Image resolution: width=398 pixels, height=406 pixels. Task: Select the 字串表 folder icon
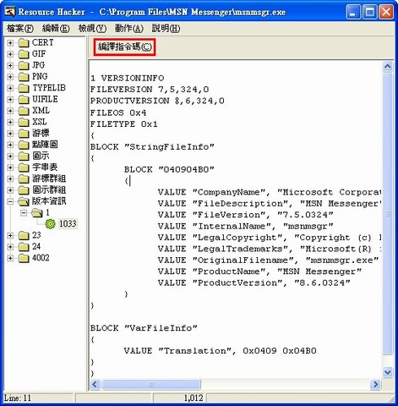[24, 167]
